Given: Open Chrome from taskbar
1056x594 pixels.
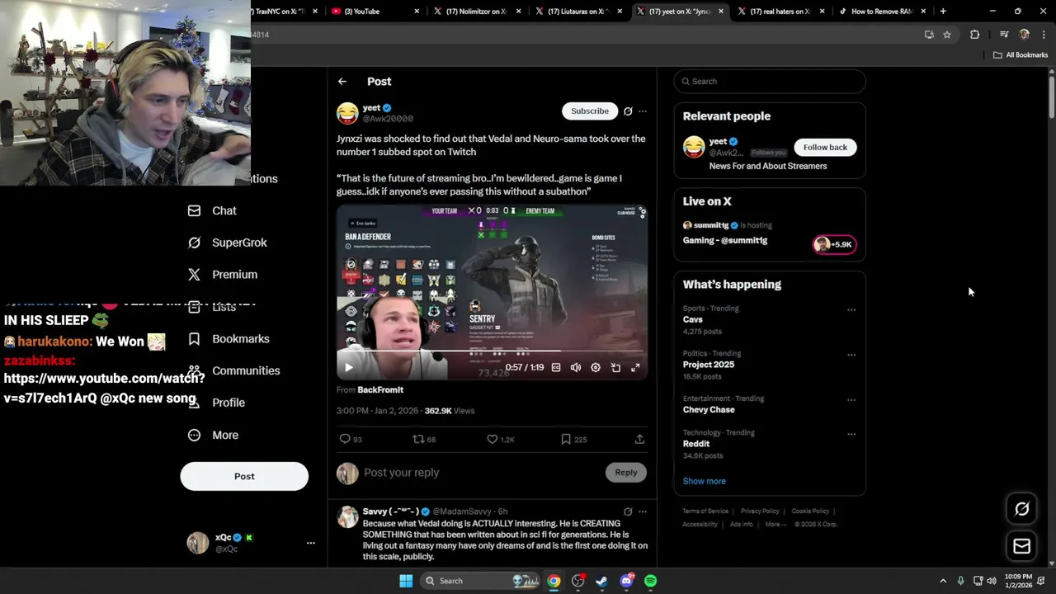Looking at the screenshot, I should pos(554,581).
